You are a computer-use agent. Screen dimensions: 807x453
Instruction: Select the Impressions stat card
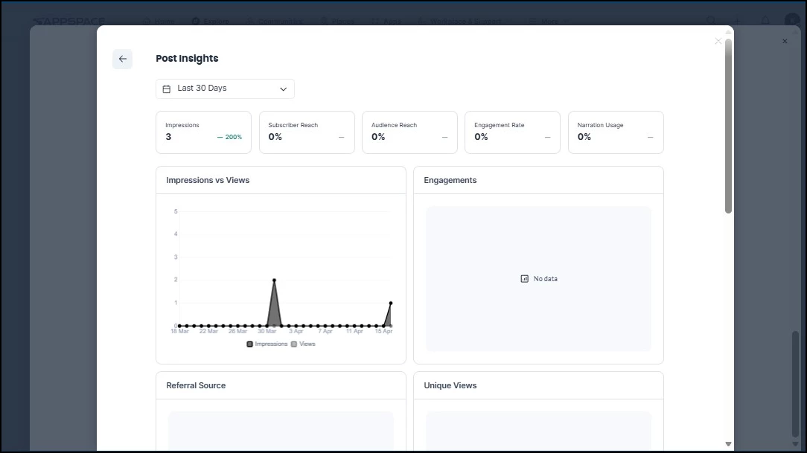tap(203, 132)
